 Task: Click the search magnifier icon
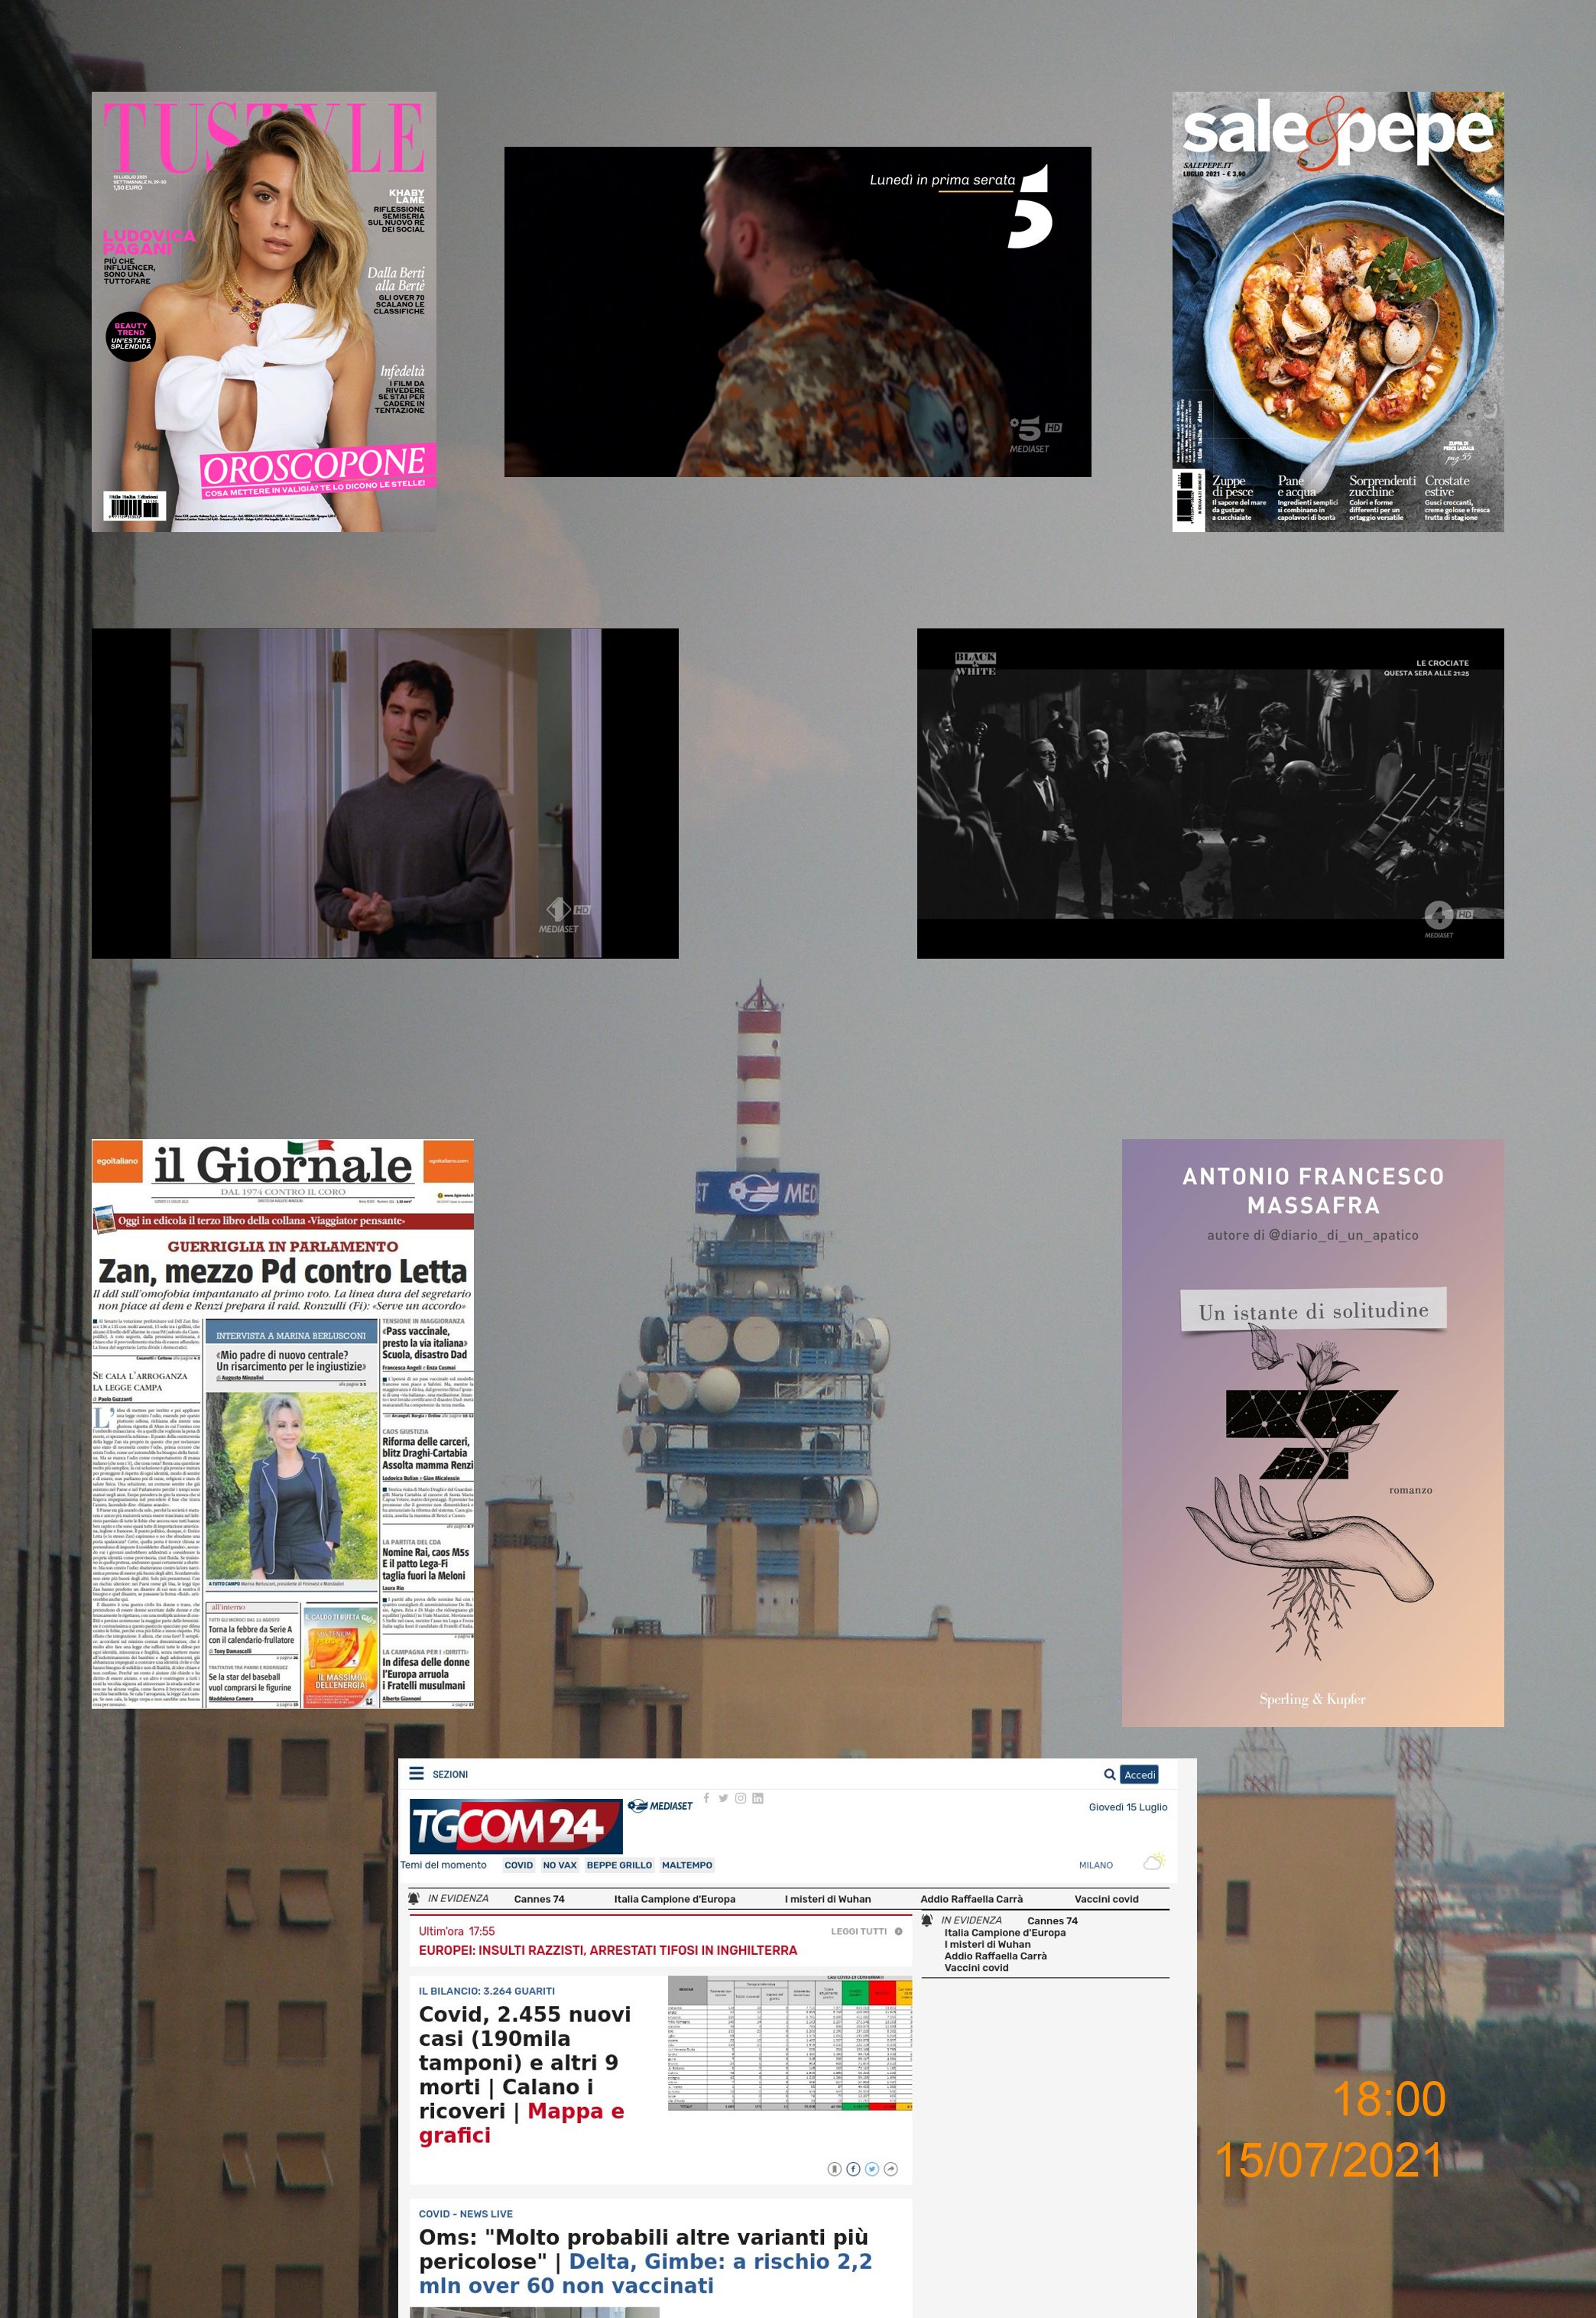(1109, 1774)
